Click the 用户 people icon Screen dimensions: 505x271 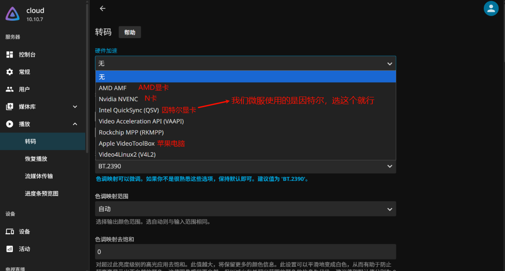(x=10, y=89)
